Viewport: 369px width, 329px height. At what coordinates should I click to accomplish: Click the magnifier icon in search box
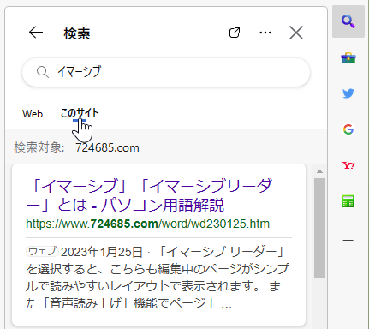43,72
